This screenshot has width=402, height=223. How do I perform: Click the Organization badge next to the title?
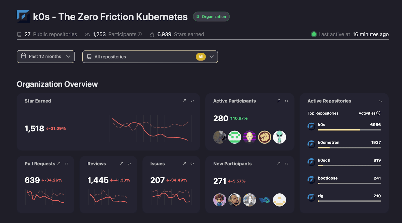point(211,17)
